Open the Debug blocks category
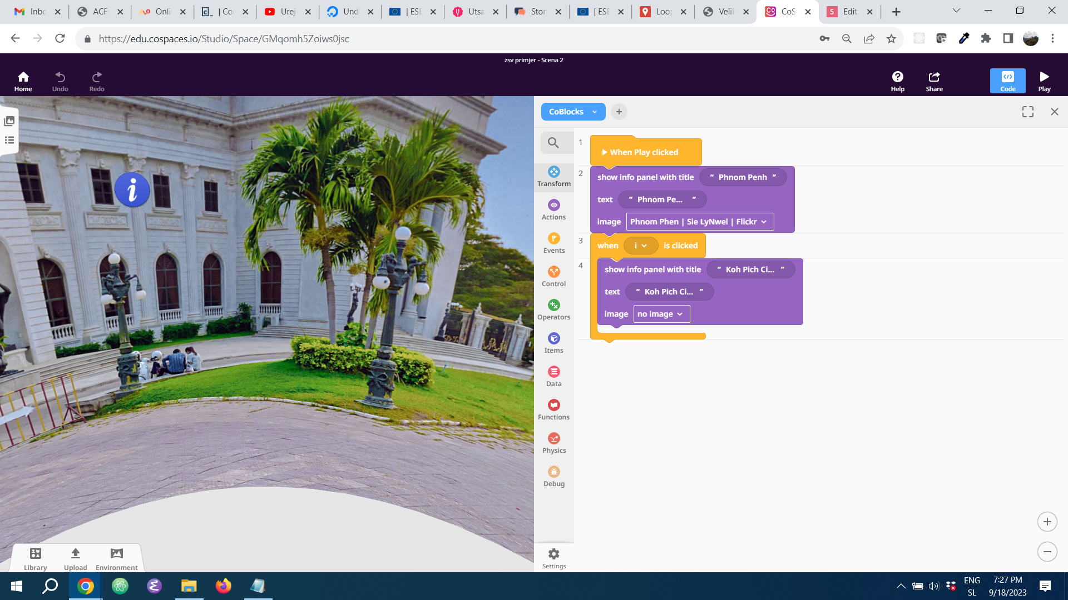Image resolution: width=1068 pixels, height=600 pixels. pos(553,477)
